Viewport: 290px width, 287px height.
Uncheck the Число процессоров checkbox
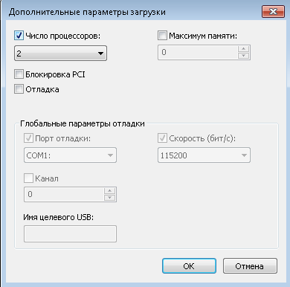point(19,36)
